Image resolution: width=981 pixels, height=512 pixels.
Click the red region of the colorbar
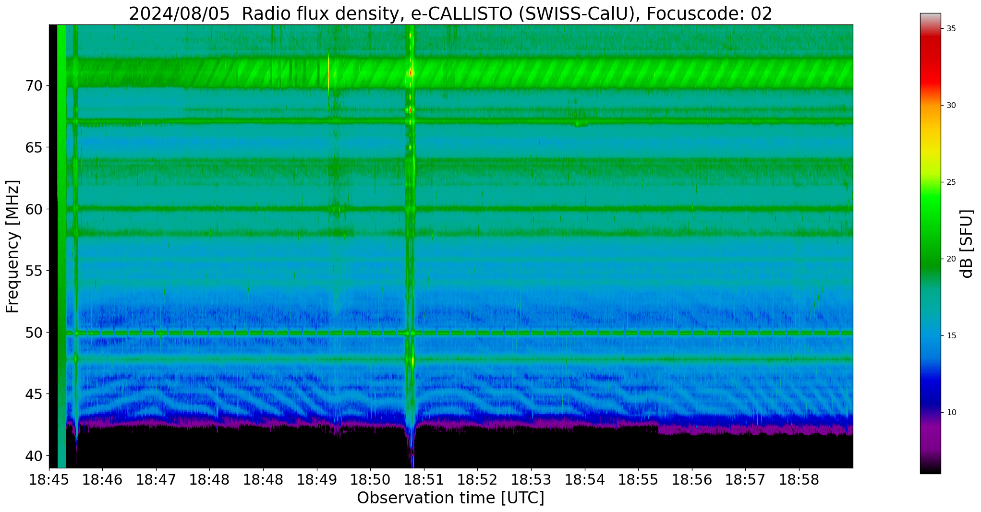pyautogui.click(x=931, y=62)
